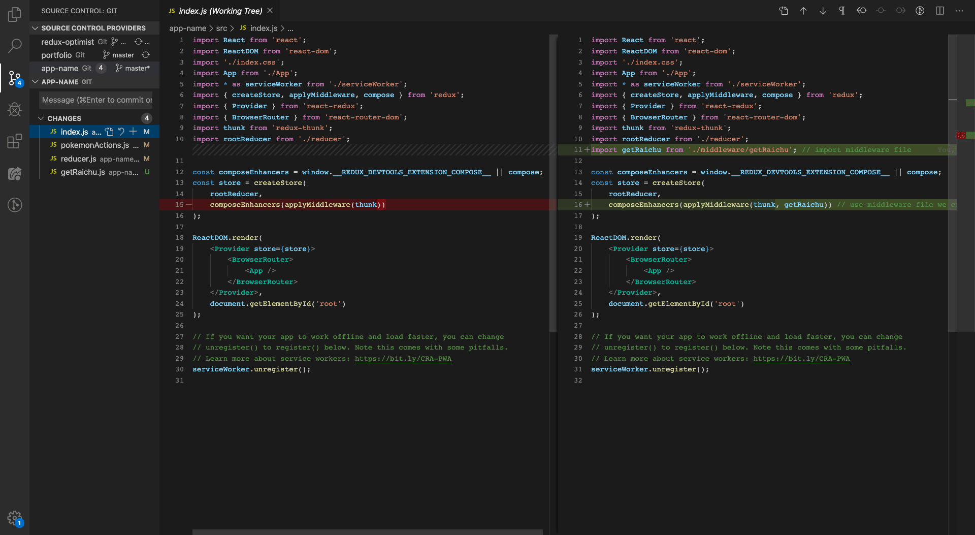Viewport: 975px width, 535px height.
Task: Open the pokemonActions.js change
Action: click(x=94, y=145)
